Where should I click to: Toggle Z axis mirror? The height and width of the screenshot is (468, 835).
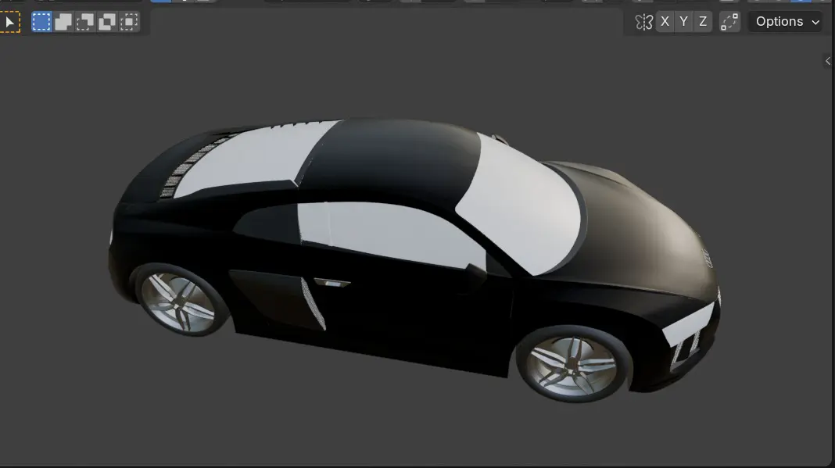[x=703, y=22]
